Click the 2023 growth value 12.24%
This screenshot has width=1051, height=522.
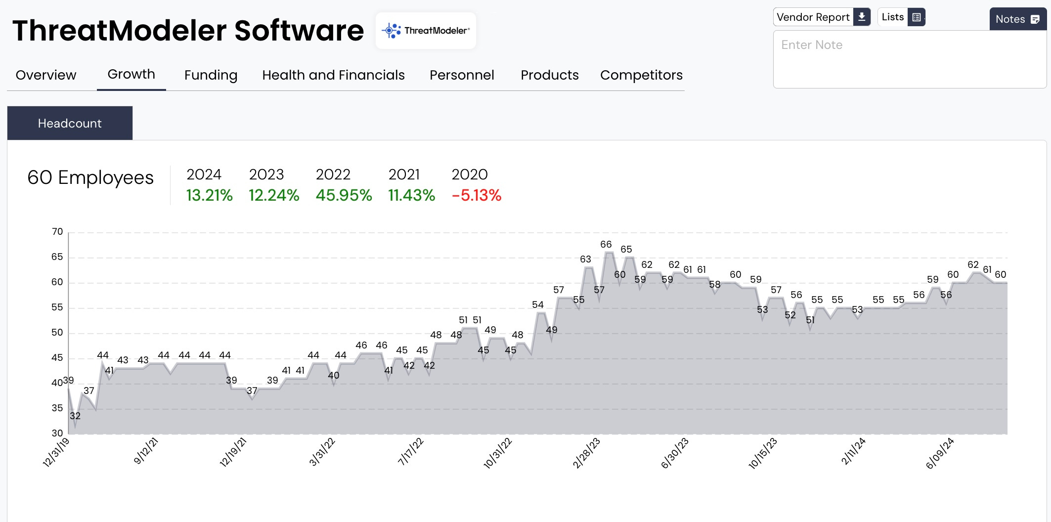[x=274, y=195]
